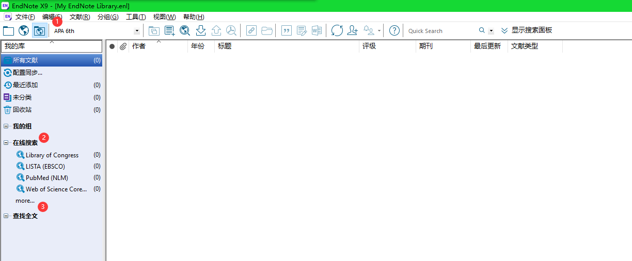
Task: Click Return to Word processor icon
Action: tap(317, 30)
